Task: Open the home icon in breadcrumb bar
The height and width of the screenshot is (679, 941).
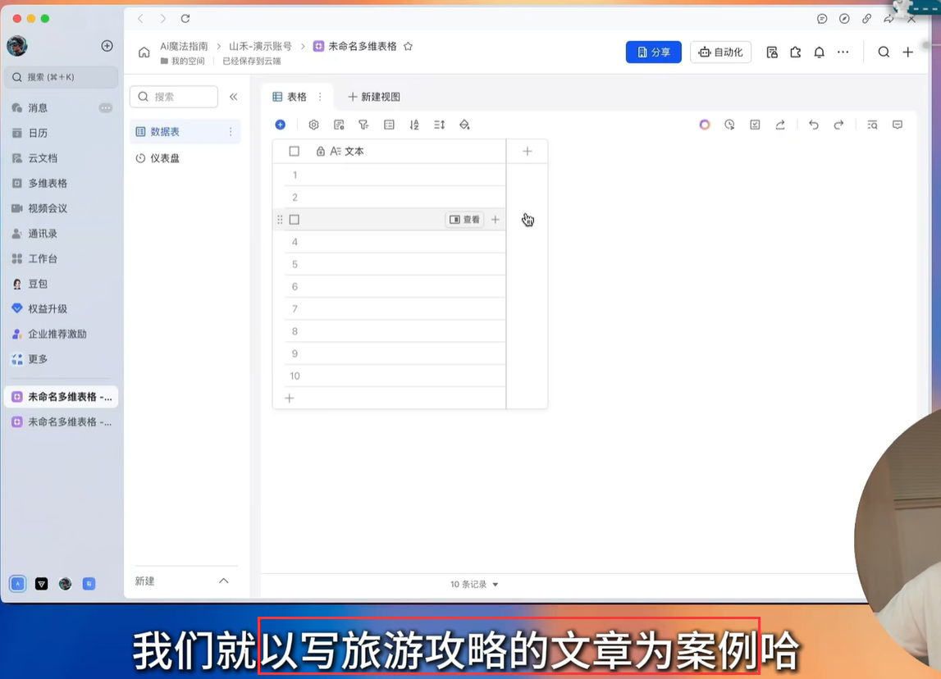Action: [144, 52]
